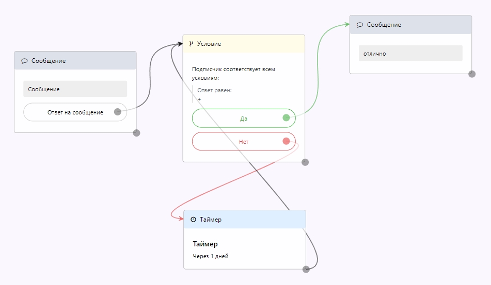
Task: Click the speech bubble icon on the left Сообщение node
Action: click(x=24, y=61)
